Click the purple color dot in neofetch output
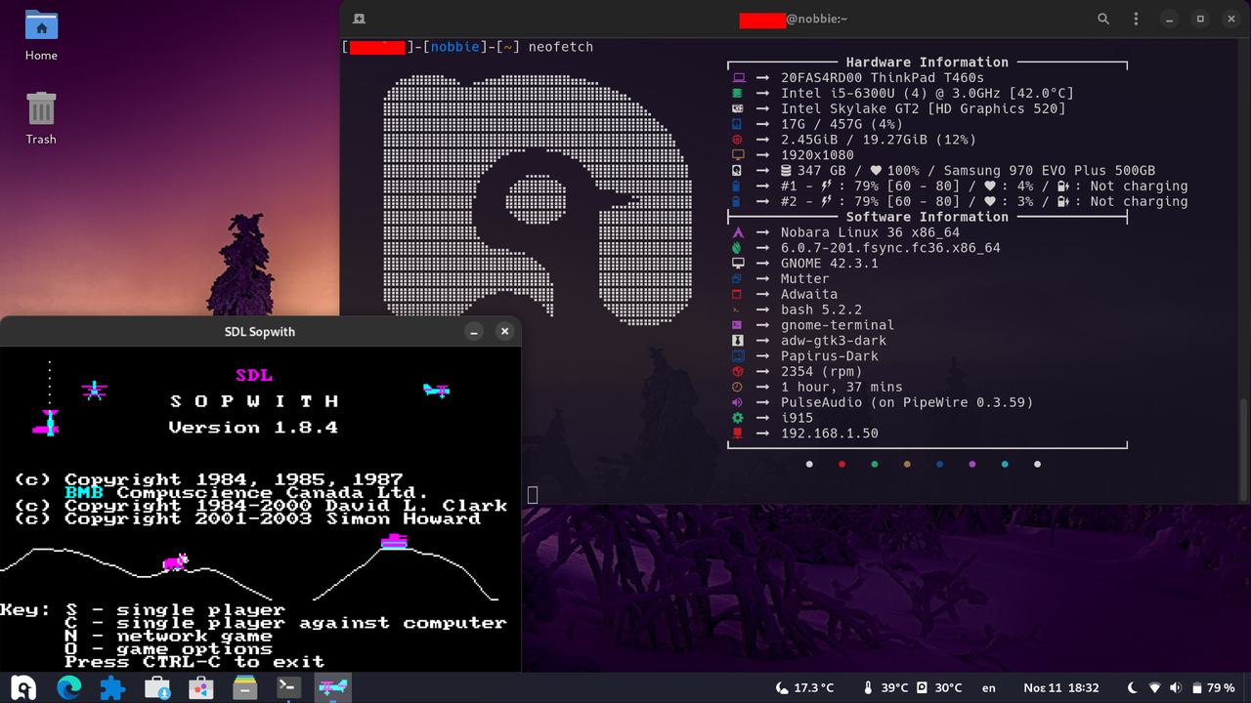Viewport: 1251px width, 703px height. [972, 465]
